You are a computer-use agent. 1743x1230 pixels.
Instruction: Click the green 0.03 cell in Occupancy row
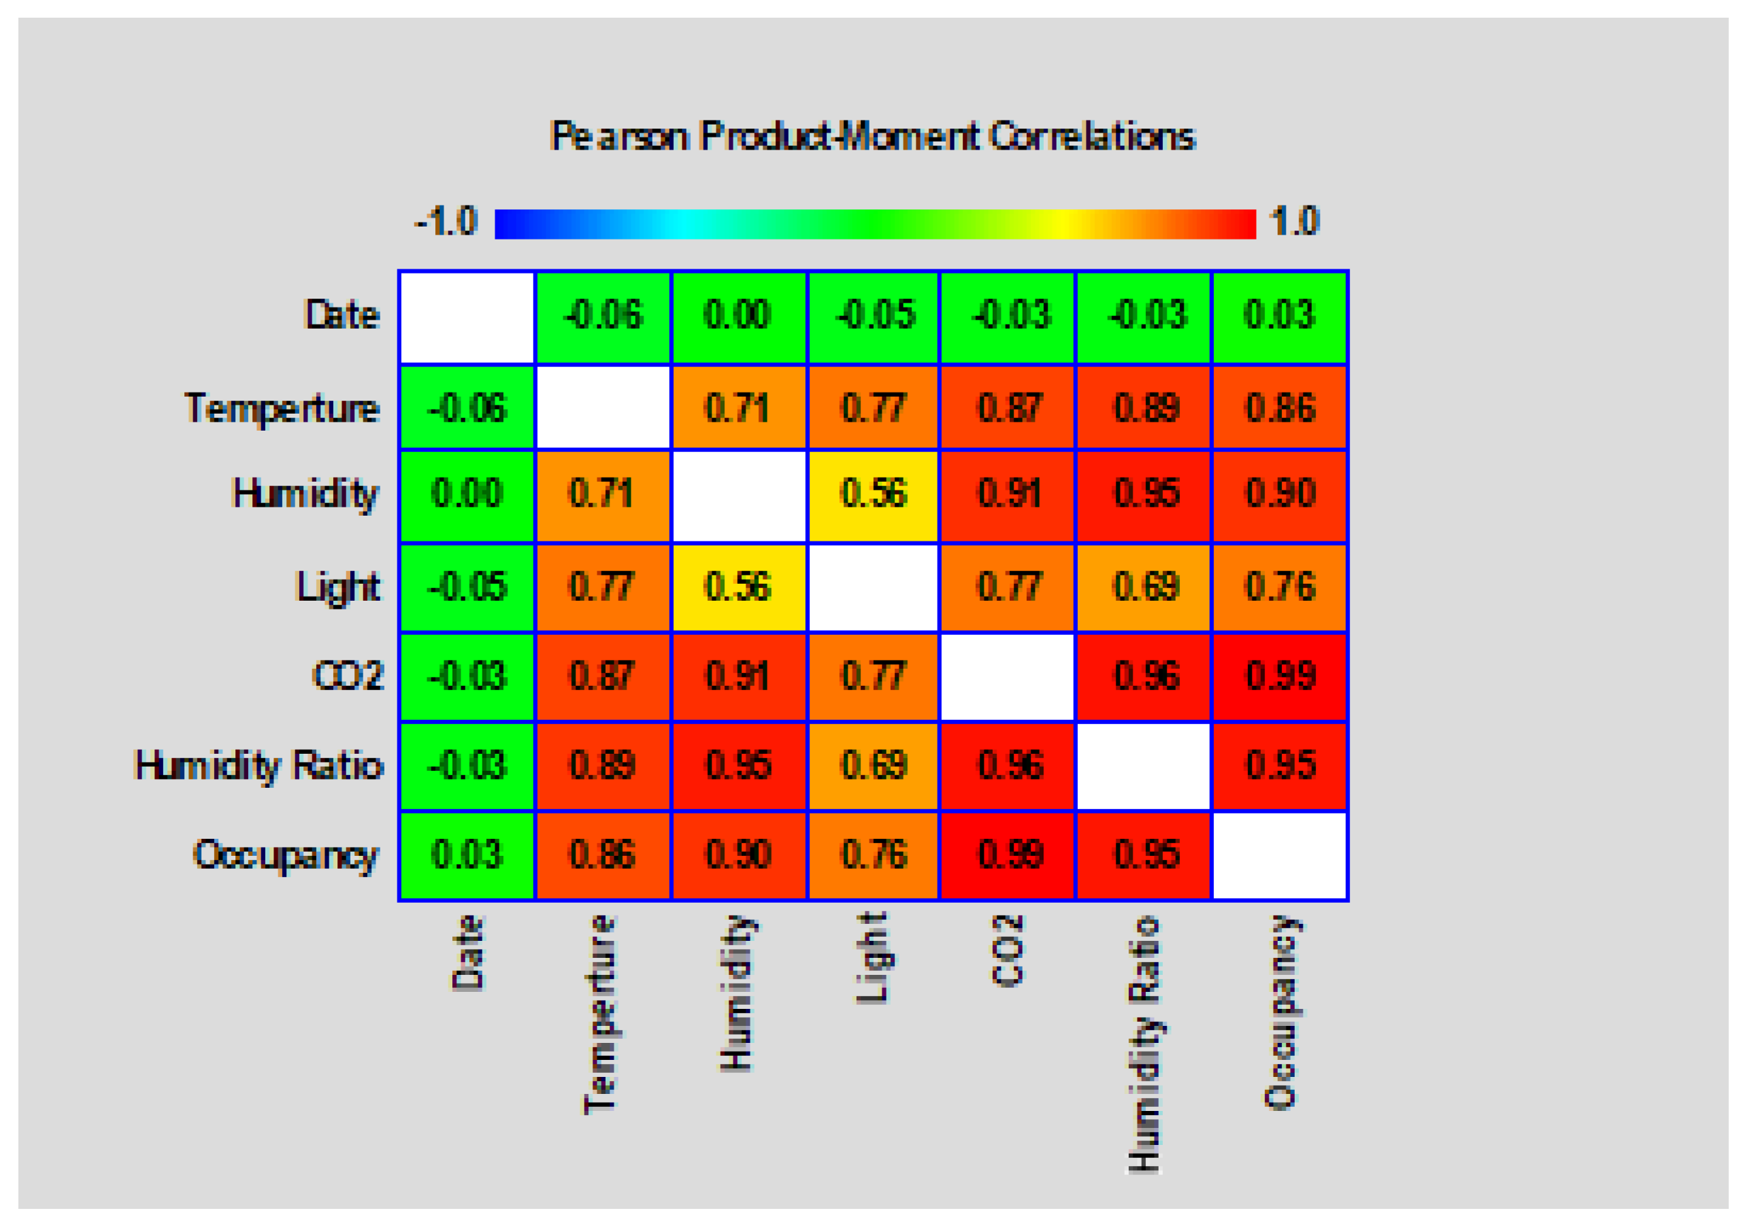[x=467, y=855]
